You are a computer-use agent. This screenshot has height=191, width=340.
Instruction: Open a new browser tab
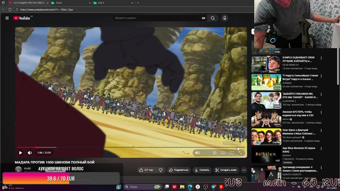pyautogui.click(x=138, y=3)
